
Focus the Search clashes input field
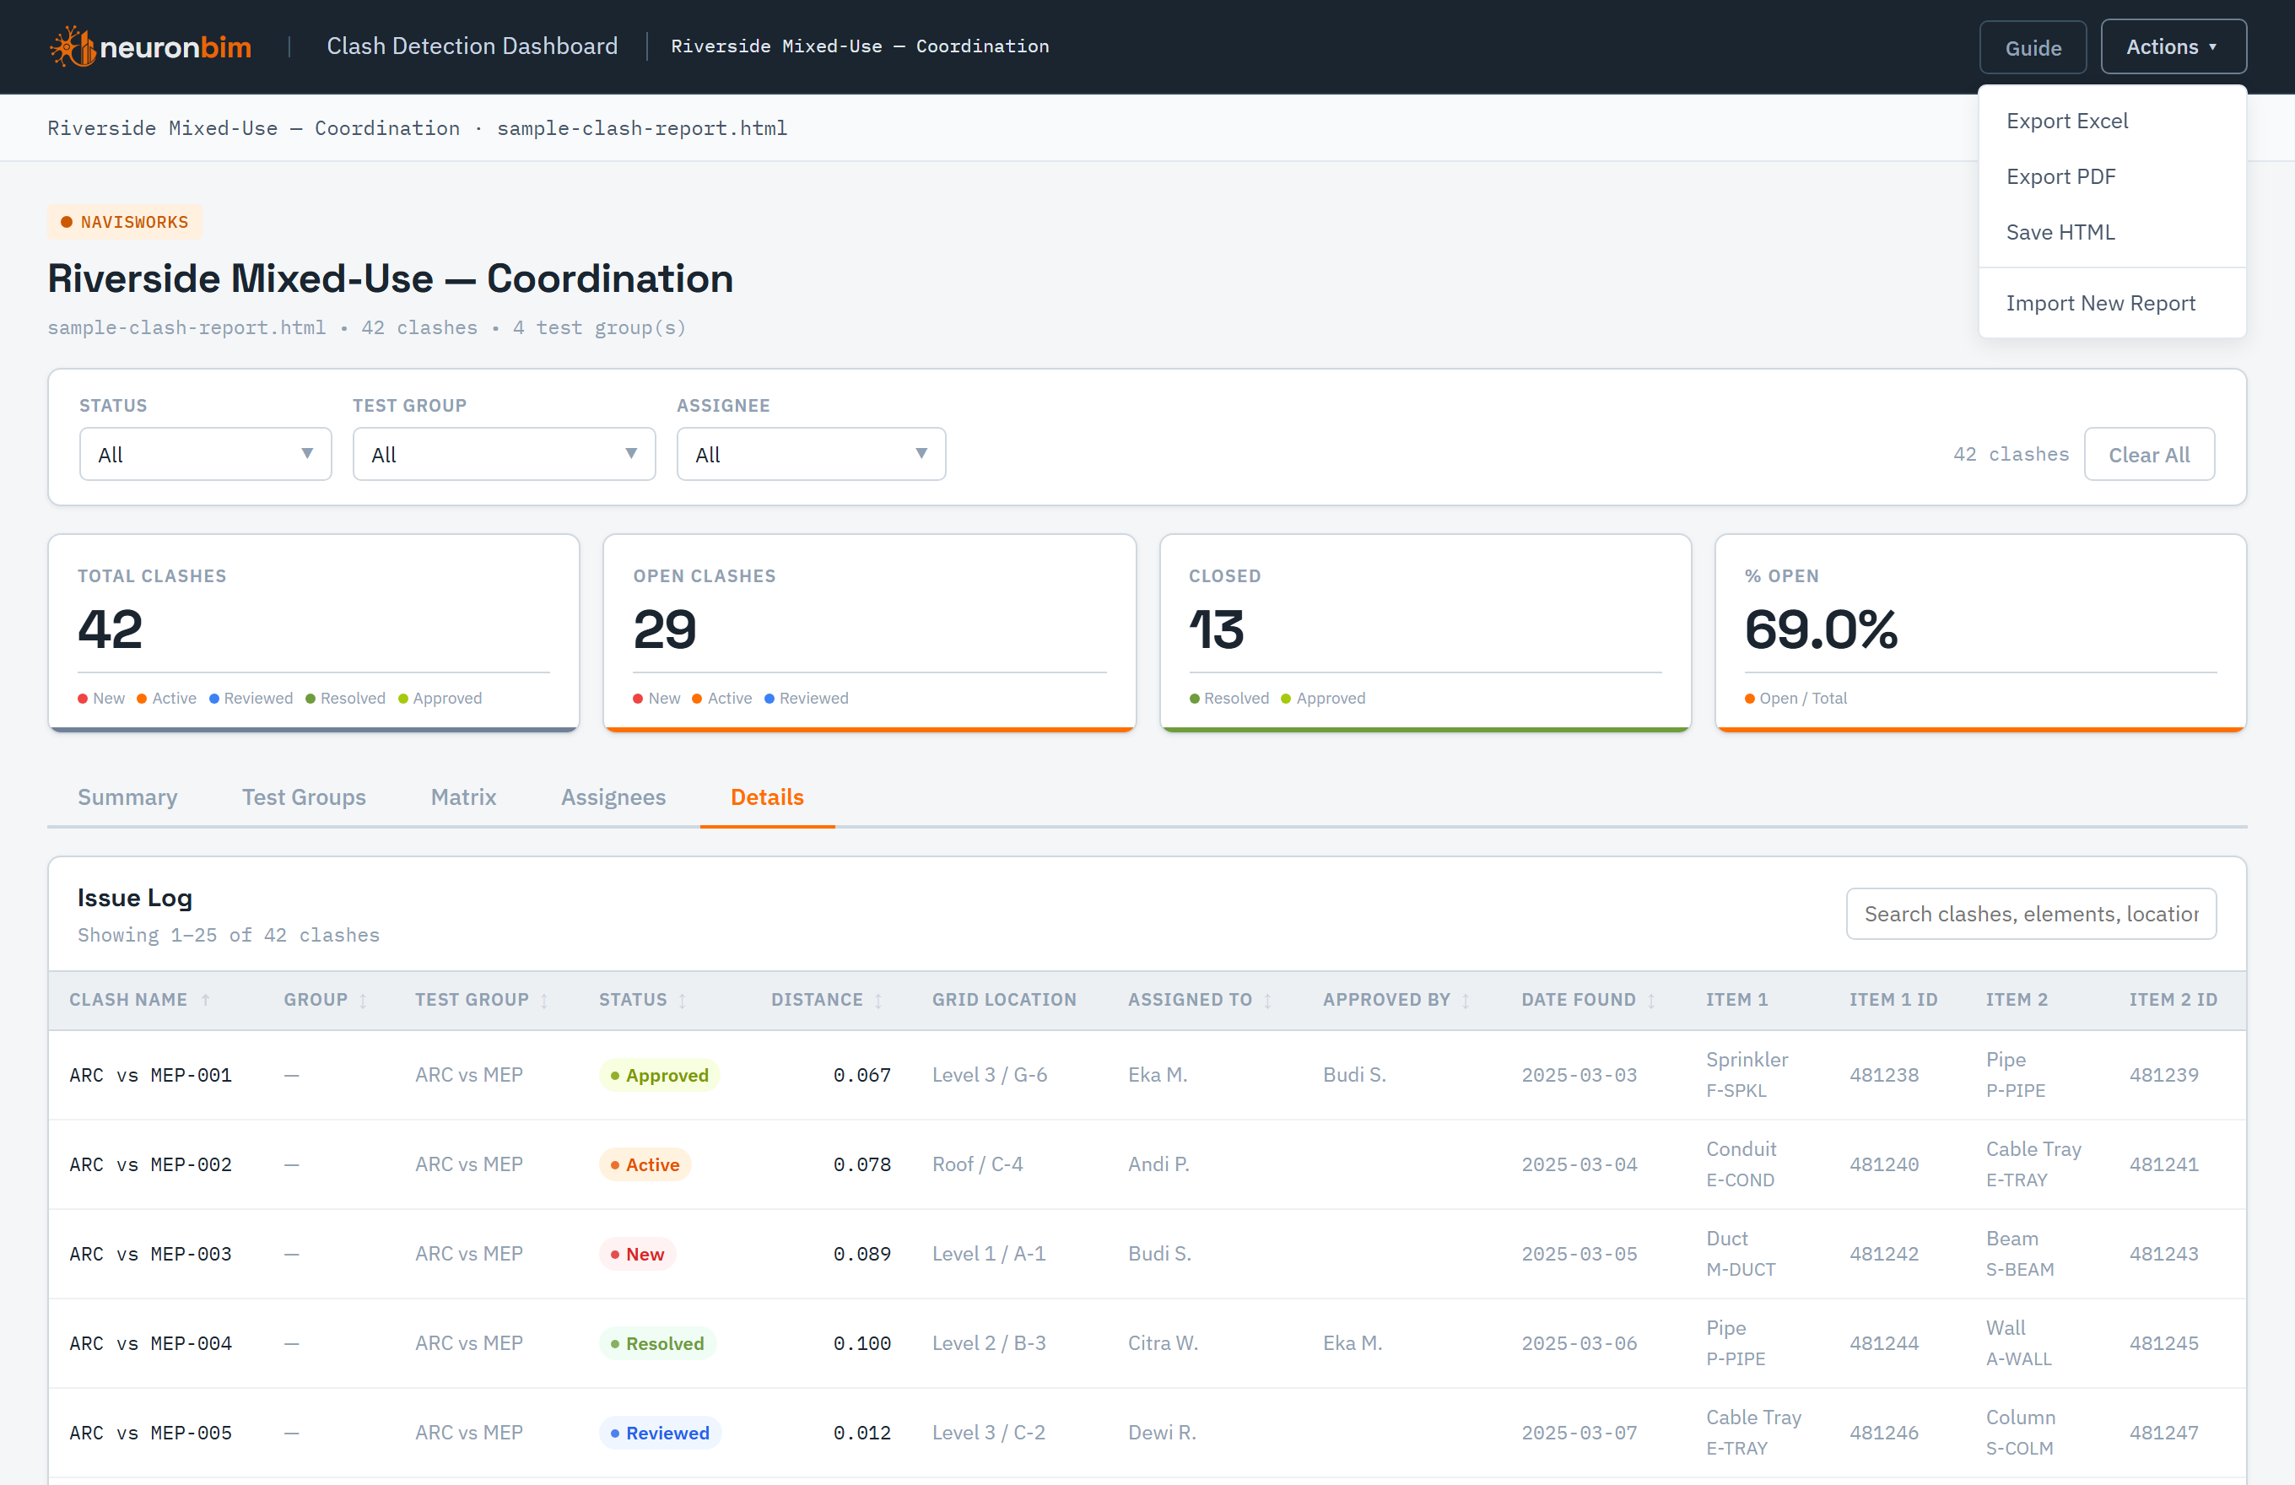pyautogui.click(x=2031, y=913)
